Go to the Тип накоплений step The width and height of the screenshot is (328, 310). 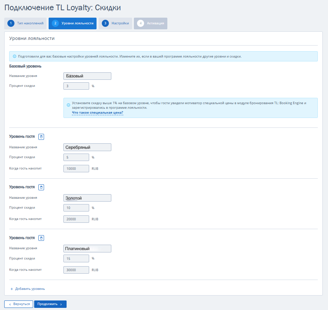(x=30, y=23)
